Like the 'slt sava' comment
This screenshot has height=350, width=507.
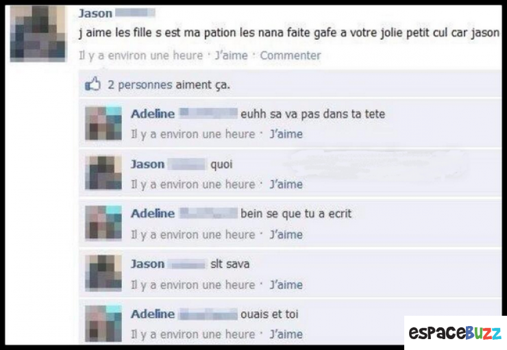pos(286,285)
